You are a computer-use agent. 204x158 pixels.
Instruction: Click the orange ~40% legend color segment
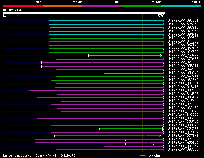click(x=62, y=6)
